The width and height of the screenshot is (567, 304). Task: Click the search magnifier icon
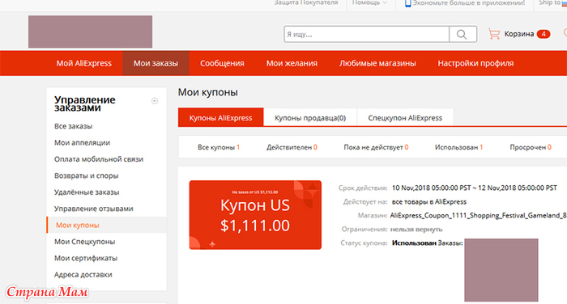pyautogui.click(x=463, y=34)
